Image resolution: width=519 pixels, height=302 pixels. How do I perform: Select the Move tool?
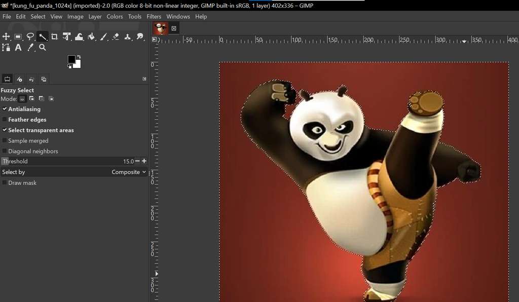6,36
